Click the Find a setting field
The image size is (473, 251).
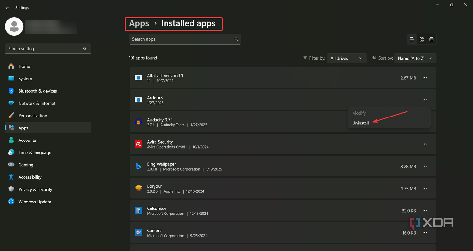[x=48, y=49]
